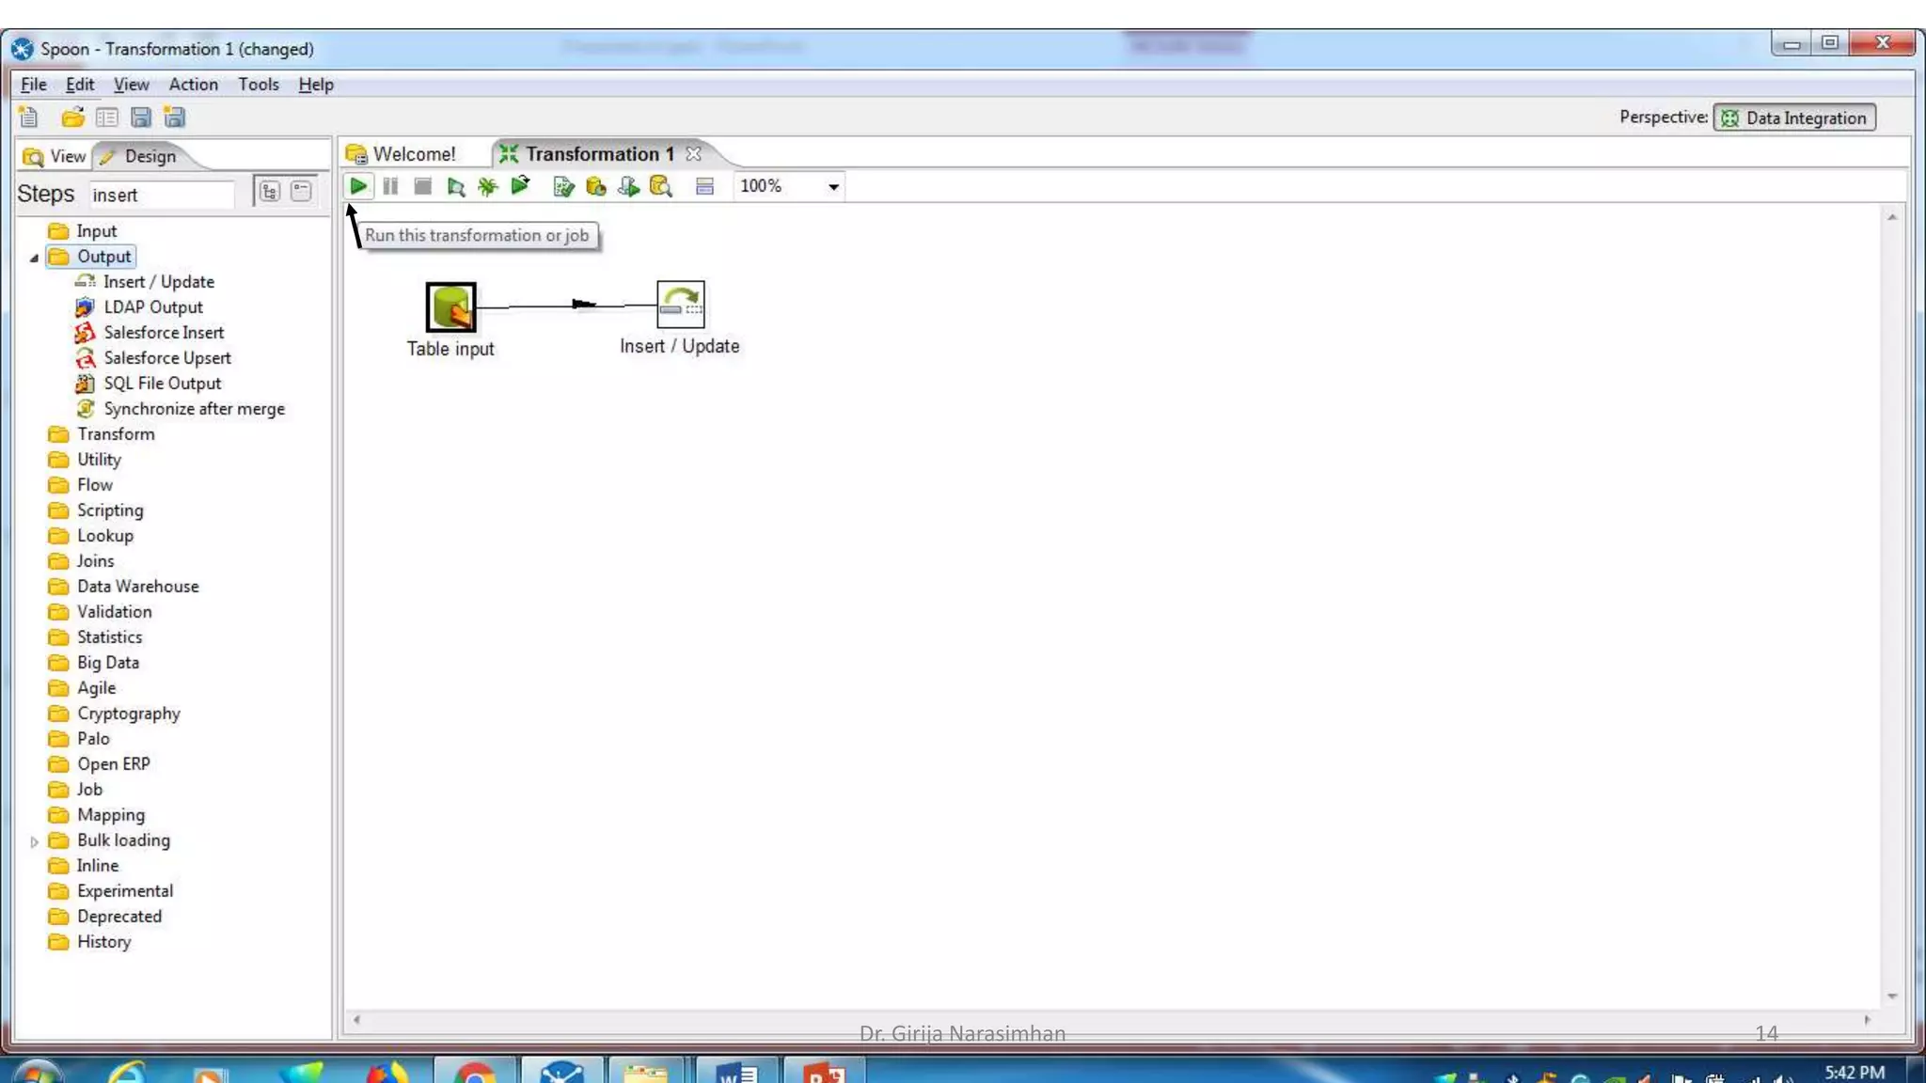Viewport: 1926px width, 1083px height.
Task: Run this transformation with the play button
Action: (358, 186)
